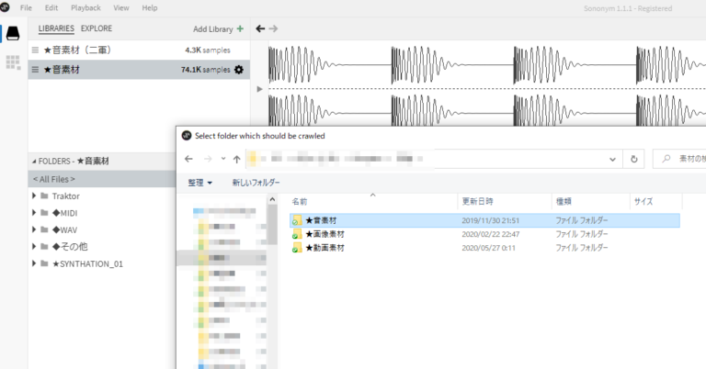
Task: Click folder icon next to ◆WAV
Action: [x=44, y=229]
